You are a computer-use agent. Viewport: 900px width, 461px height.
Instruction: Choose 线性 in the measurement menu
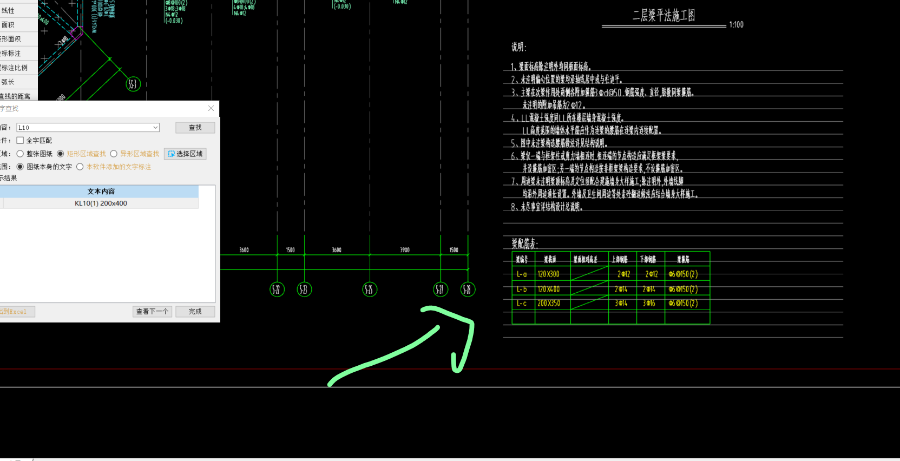[x=19, y=10]
